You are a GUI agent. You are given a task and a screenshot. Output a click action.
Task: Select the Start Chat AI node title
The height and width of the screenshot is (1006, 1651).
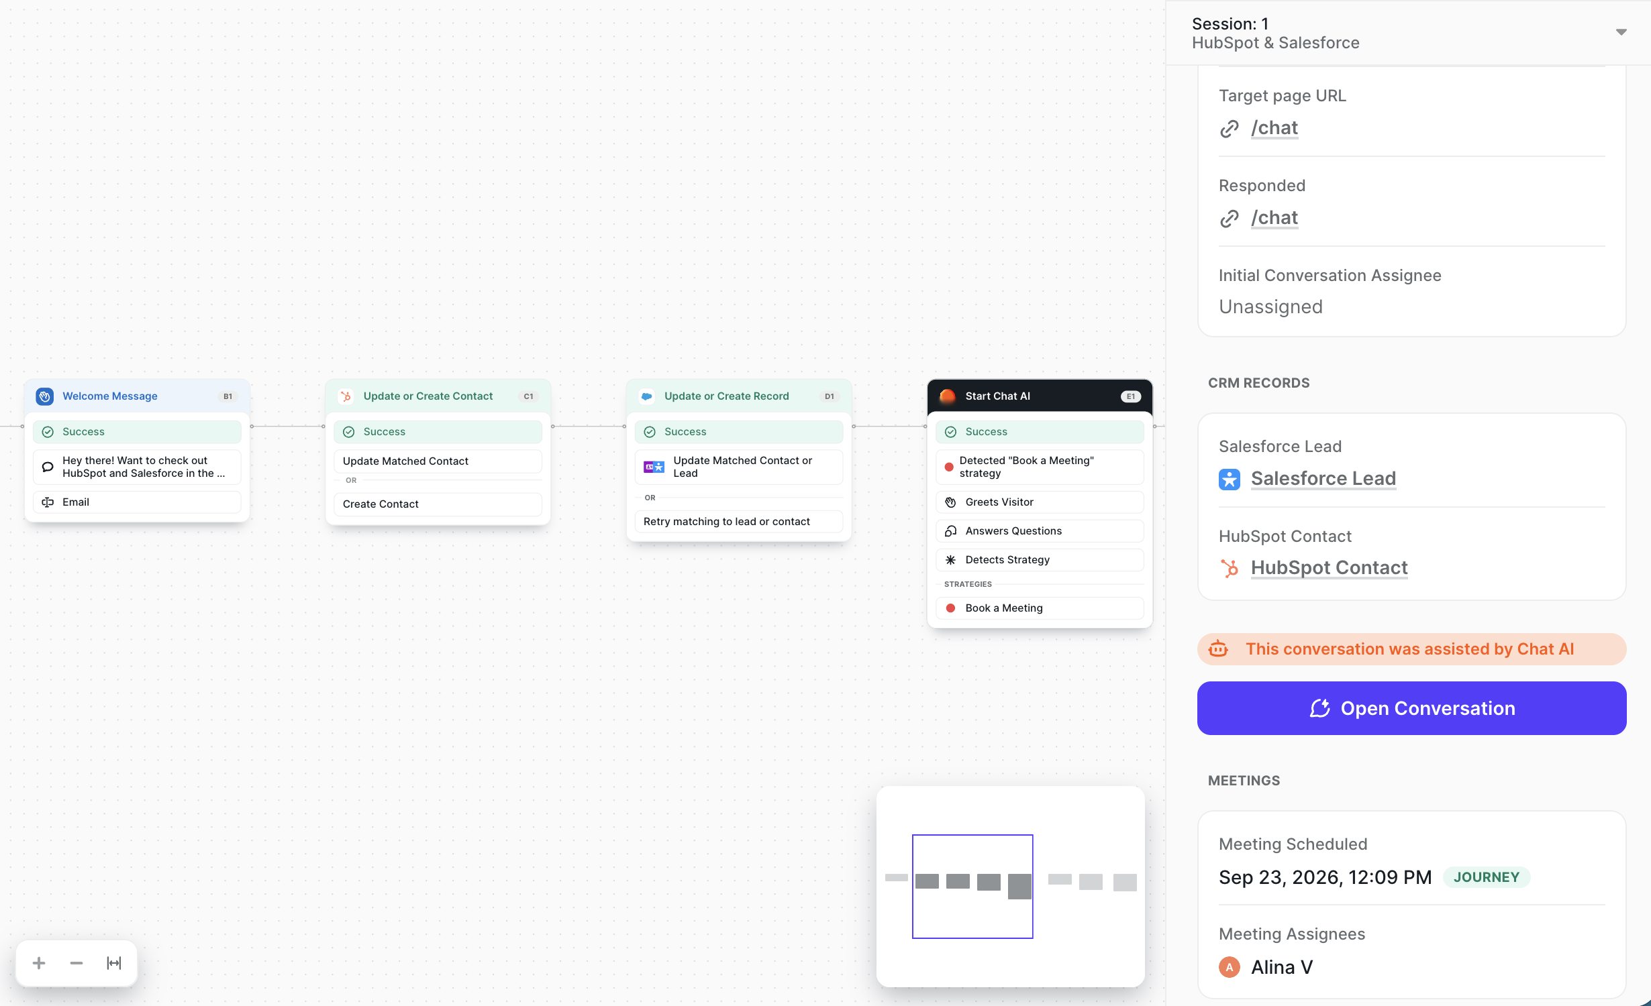point(998,396)
